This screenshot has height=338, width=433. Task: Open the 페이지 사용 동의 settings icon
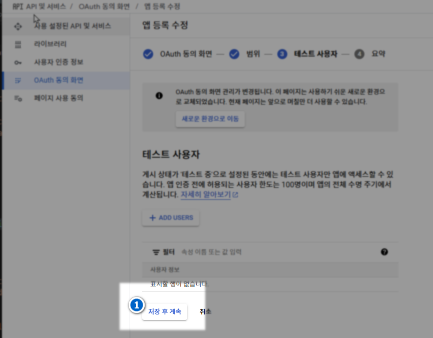click(x=19, y=99)
